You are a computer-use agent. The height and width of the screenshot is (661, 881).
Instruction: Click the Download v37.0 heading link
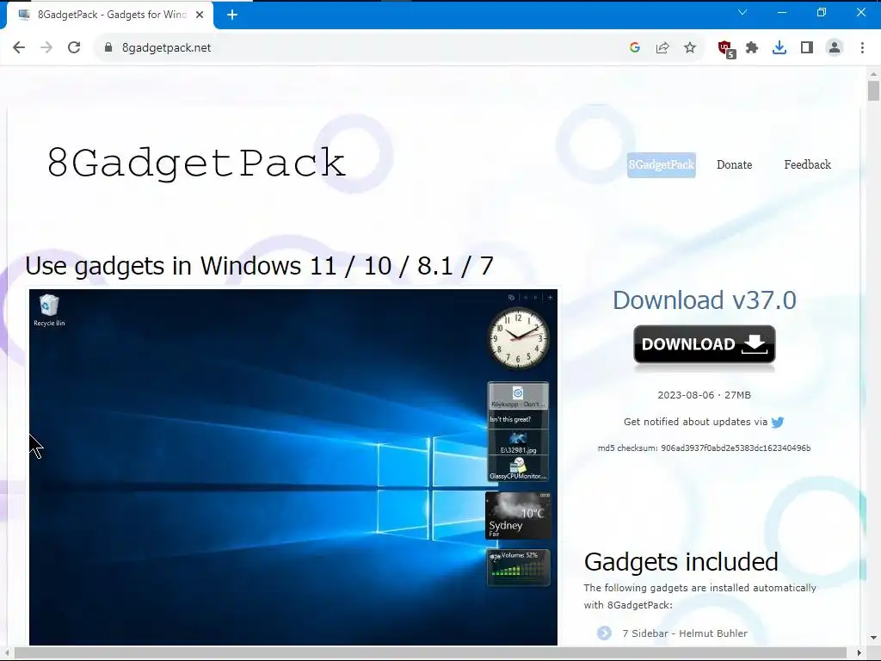(704, 300)
